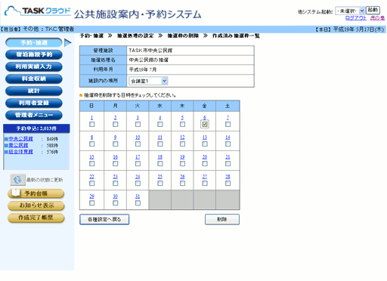Click the 起動 button
This screenshot has height=281, width=387.
(373, 10)
